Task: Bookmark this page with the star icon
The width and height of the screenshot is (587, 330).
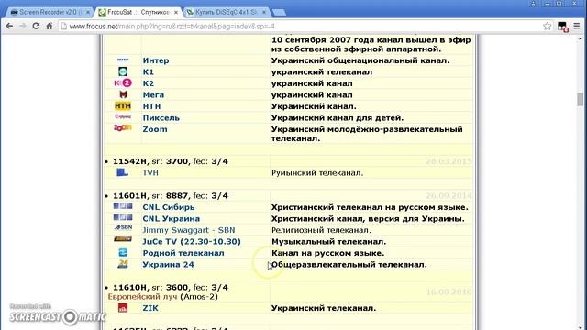Action: 548,26
